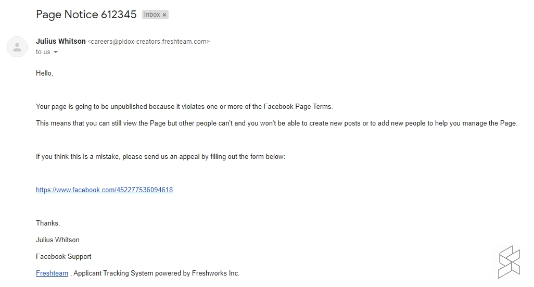Open the Freshteam link in the footer
Viewport: 534px width, 287px height.
(x=52, y=273)
